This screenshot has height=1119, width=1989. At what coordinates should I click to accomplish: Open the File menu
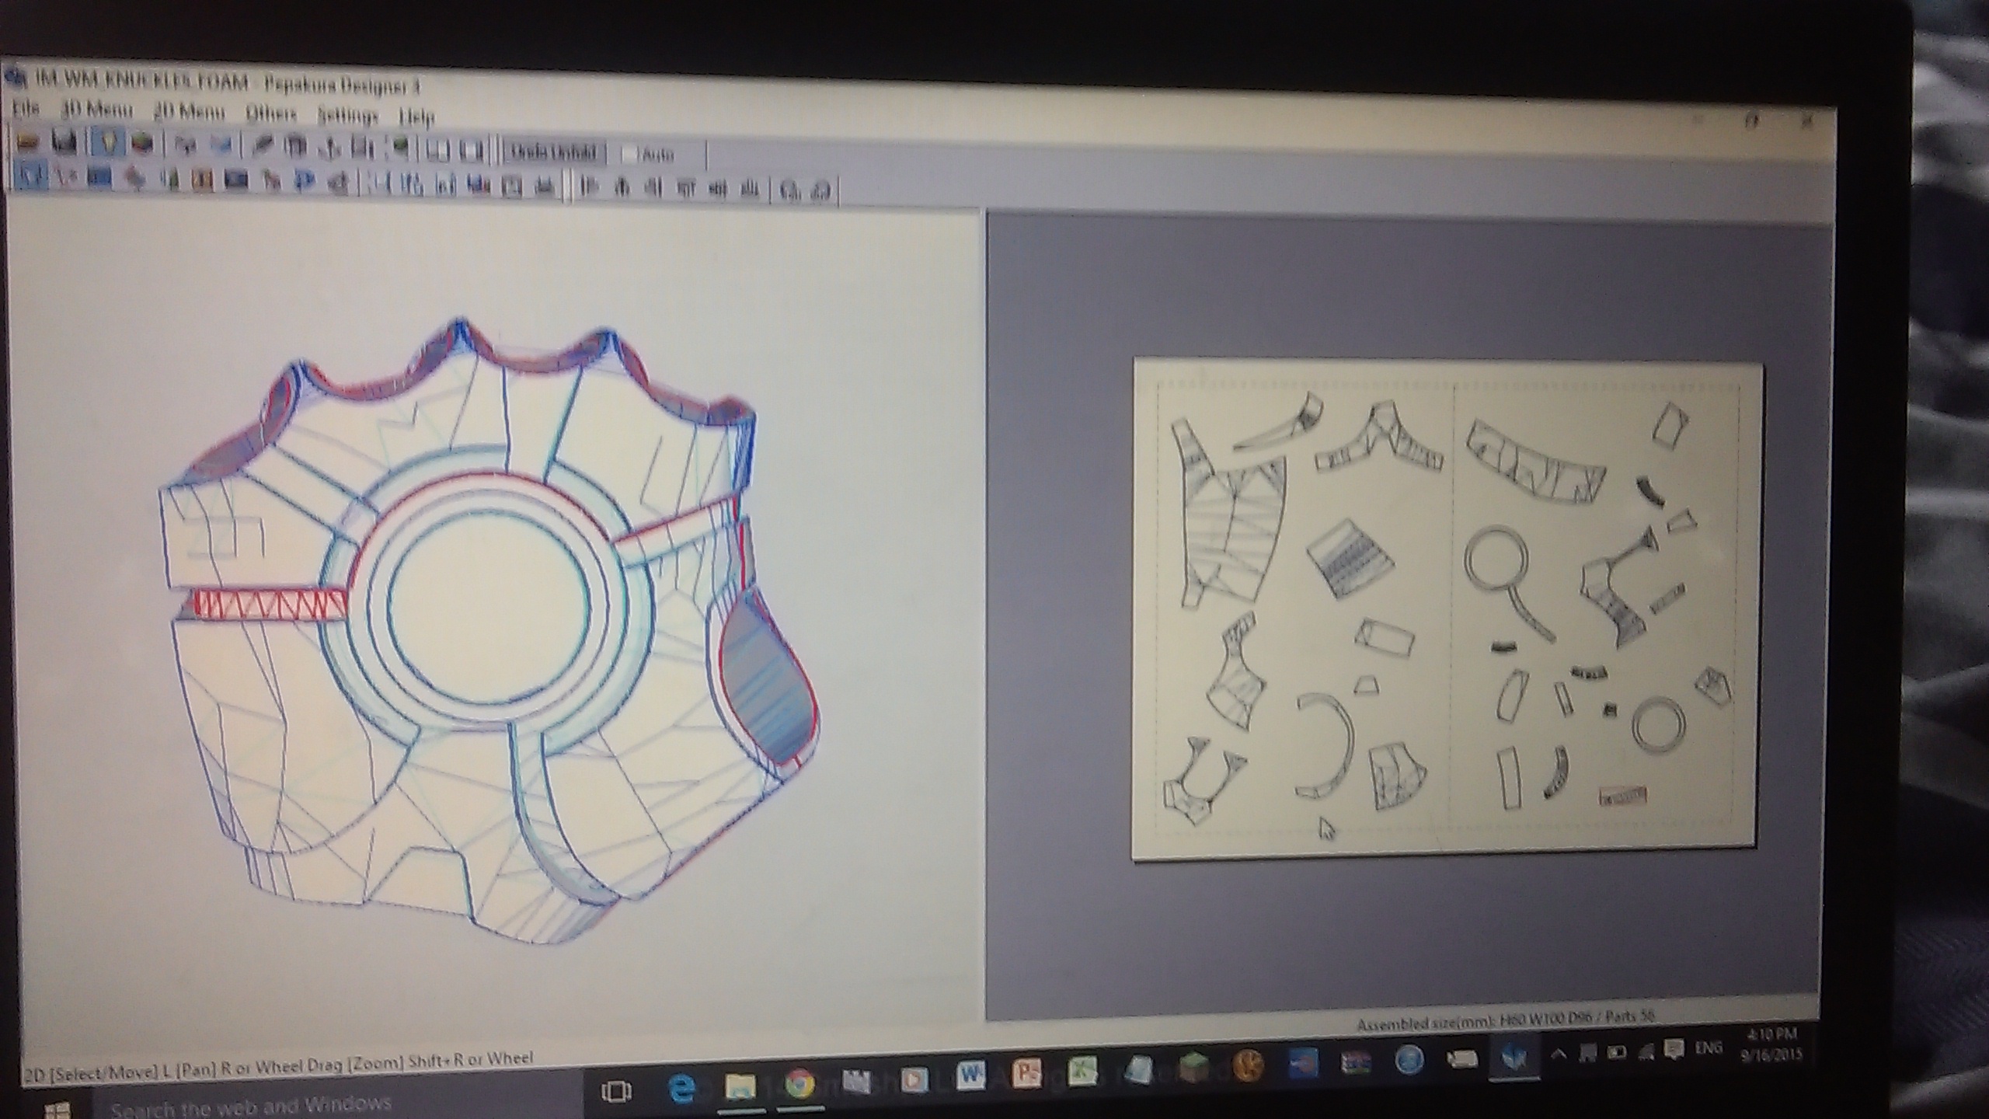26,110
